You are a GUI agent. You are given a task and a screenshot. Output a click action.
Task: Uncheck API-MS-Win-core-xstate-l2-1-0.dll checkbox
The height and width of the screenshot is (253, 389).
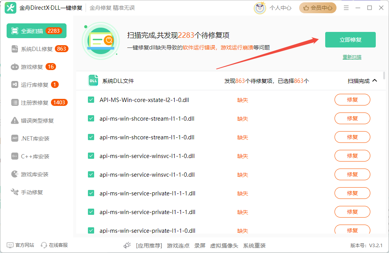point(91,100)
